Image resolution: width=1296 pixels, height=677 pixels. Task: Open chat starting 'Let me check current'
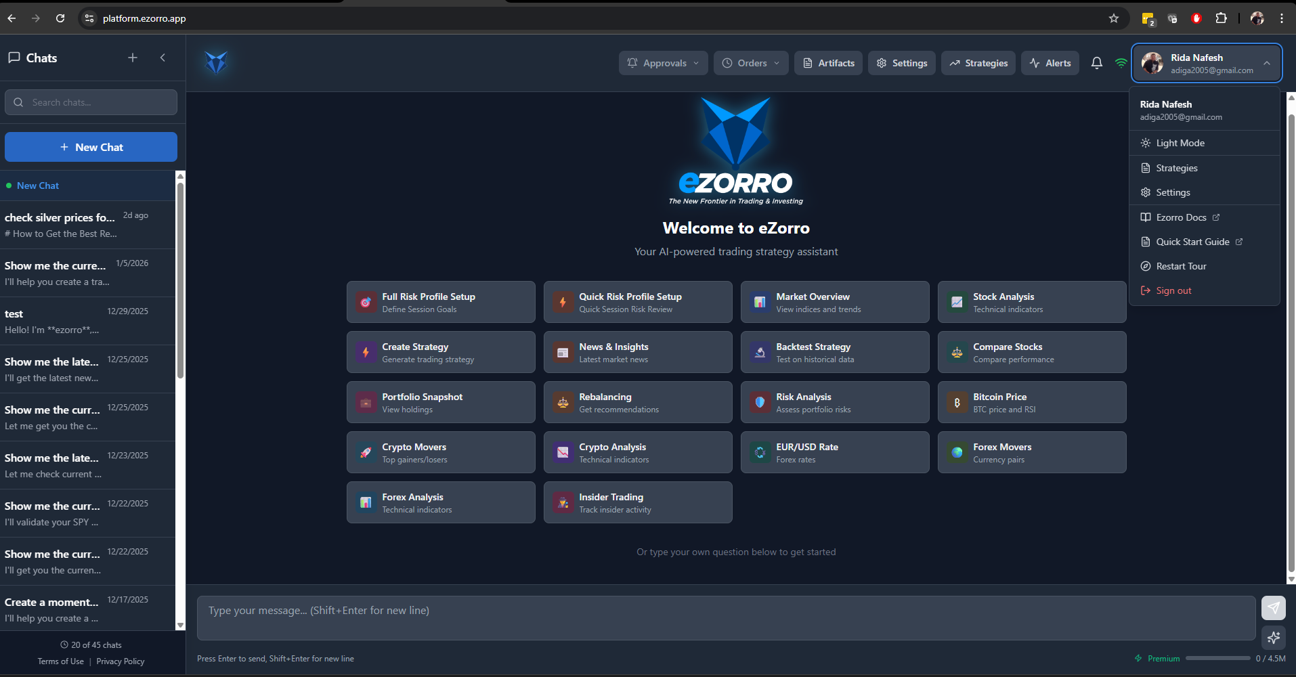(x=88, y=465)
